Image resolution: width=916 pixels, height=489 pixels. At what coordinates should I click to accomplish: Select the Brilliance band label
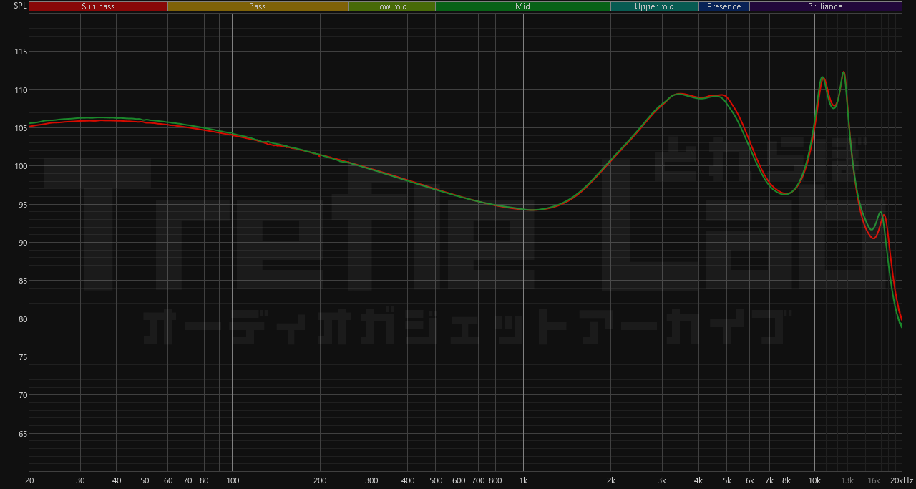[825, 6]
